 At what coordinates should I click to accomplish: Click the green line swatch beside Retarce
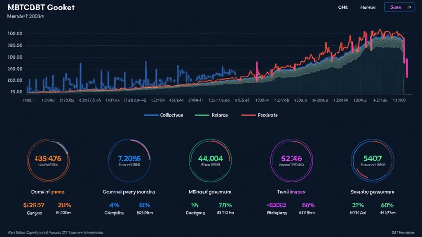(200, 115)
